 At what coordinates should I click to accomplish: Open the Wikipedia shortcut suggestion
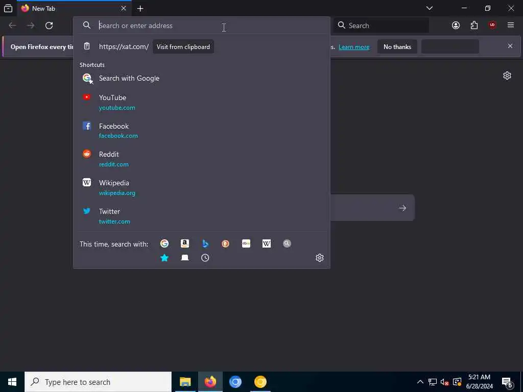pyautogui.click(x=201, y=188)
